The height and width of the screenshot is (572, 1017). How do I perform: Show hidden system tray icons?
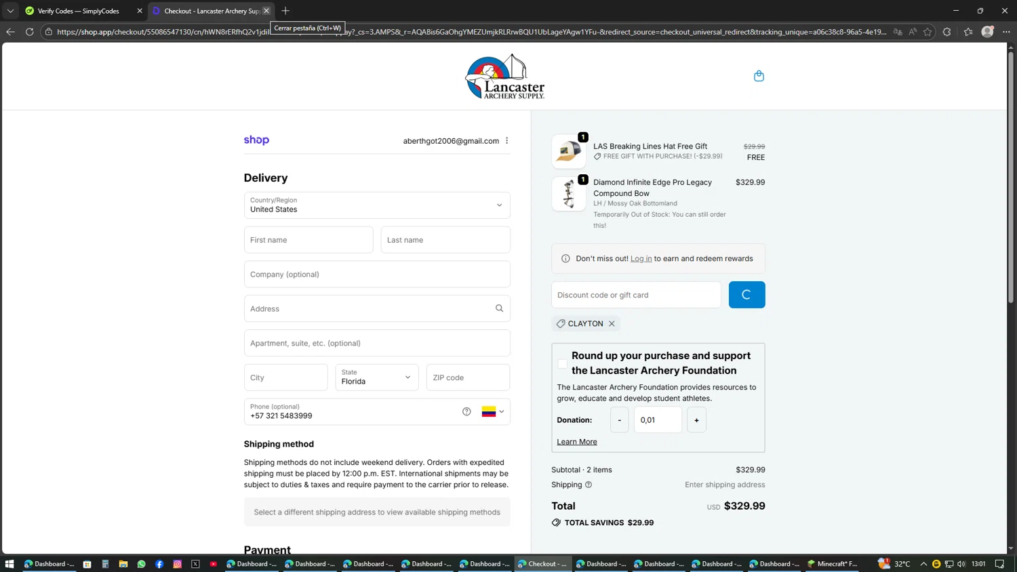(923, 564)
